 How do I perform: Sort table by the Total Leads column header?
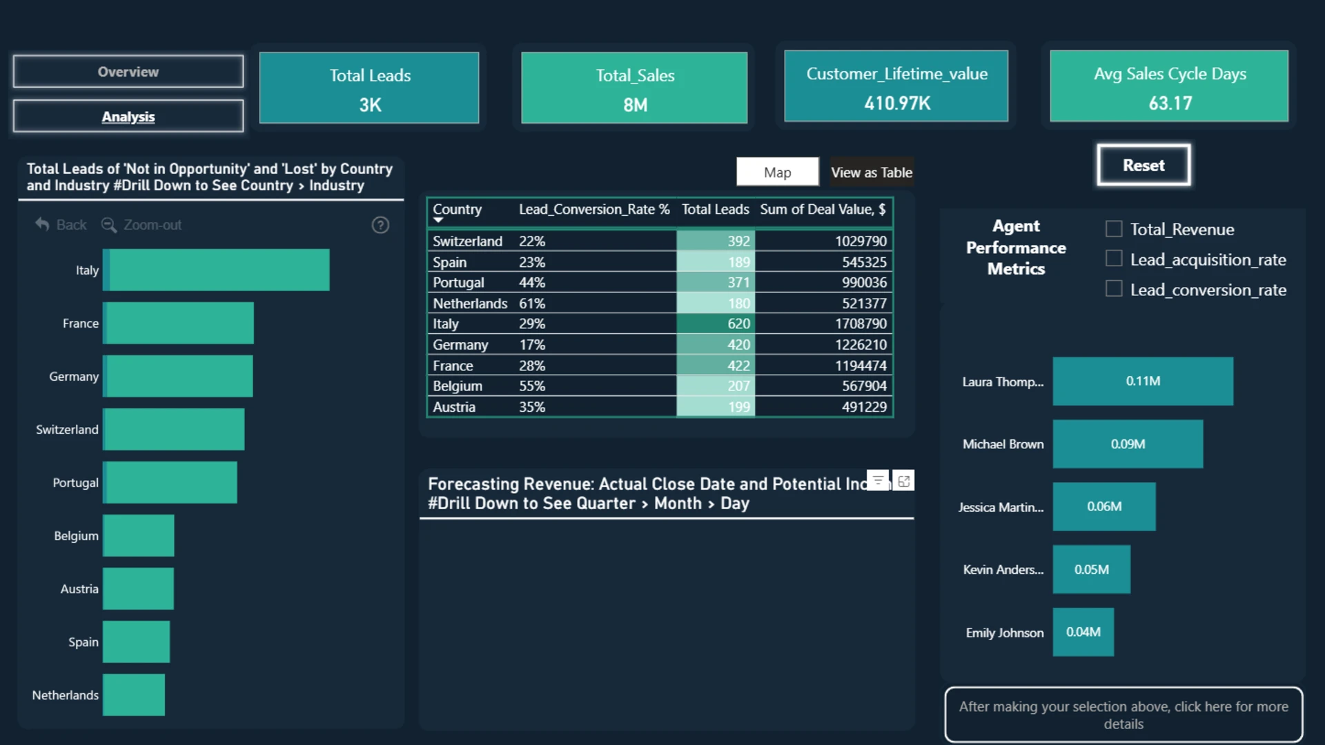point(715,210)
